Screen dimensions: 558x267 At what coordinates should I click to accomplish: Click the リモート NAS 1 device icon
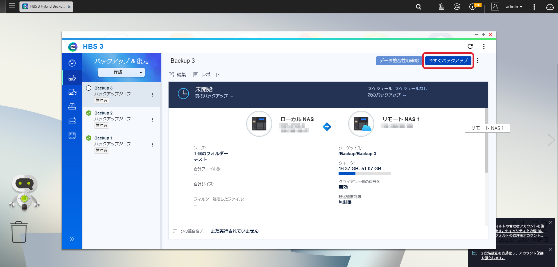pos(361,124)
